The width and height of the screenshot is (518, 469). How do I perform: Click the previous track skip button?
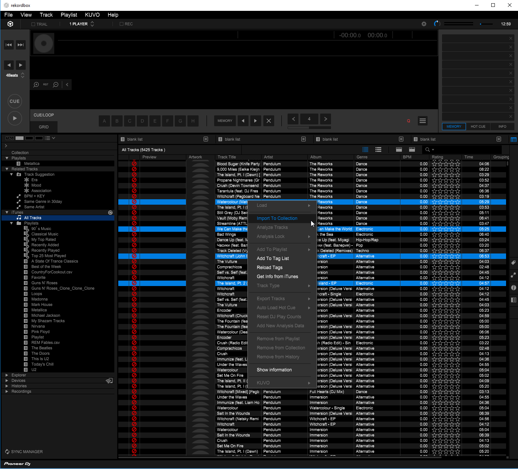(9, 45)
